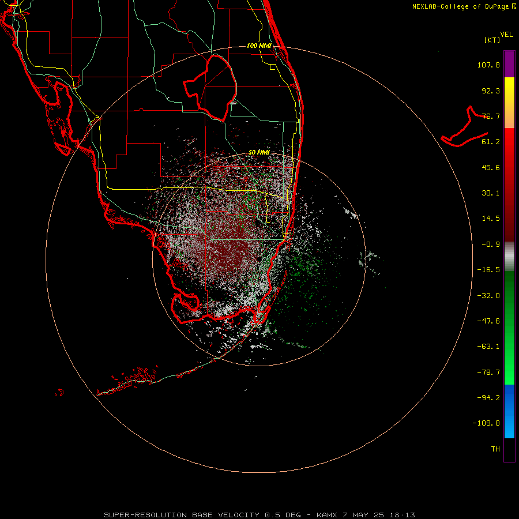Click the [KT] units label
Screen dimensions: 519x519
click(x=492, y=40)
